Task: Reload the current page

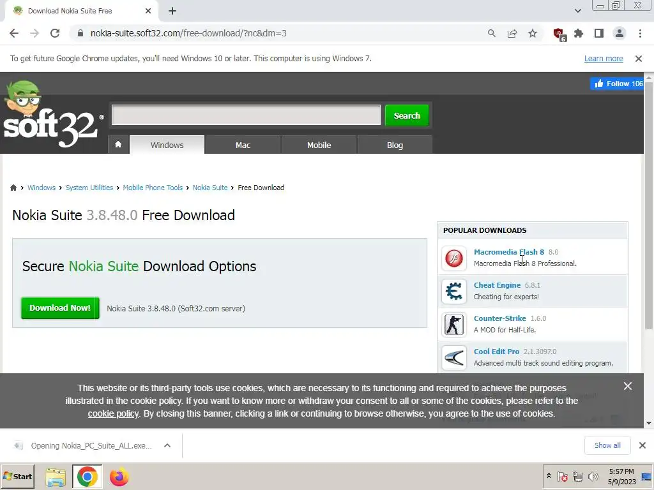Action: (x=55, y=33)
